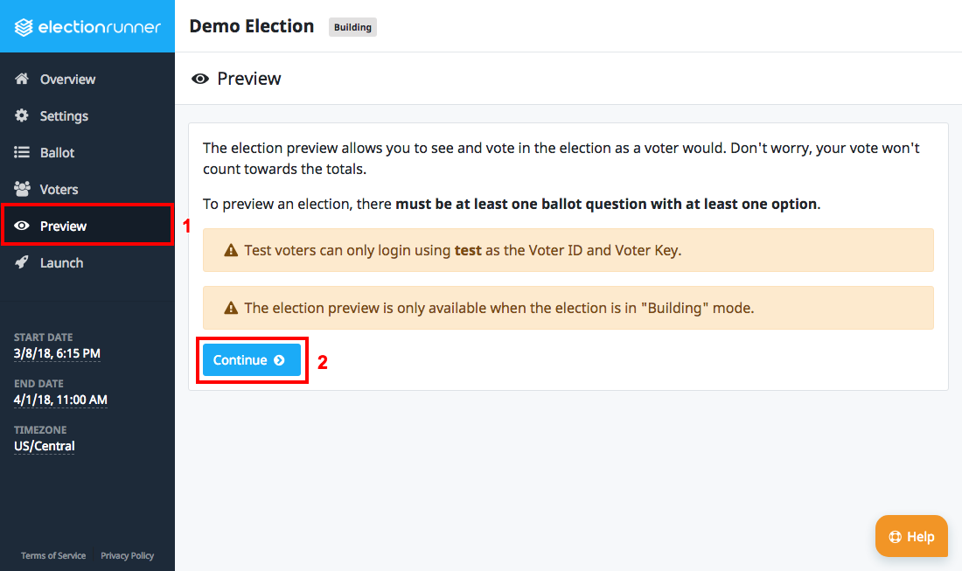Open the Privacy Policy link
The height and width of the screenshot is (571, 962).
click(127, 555)
